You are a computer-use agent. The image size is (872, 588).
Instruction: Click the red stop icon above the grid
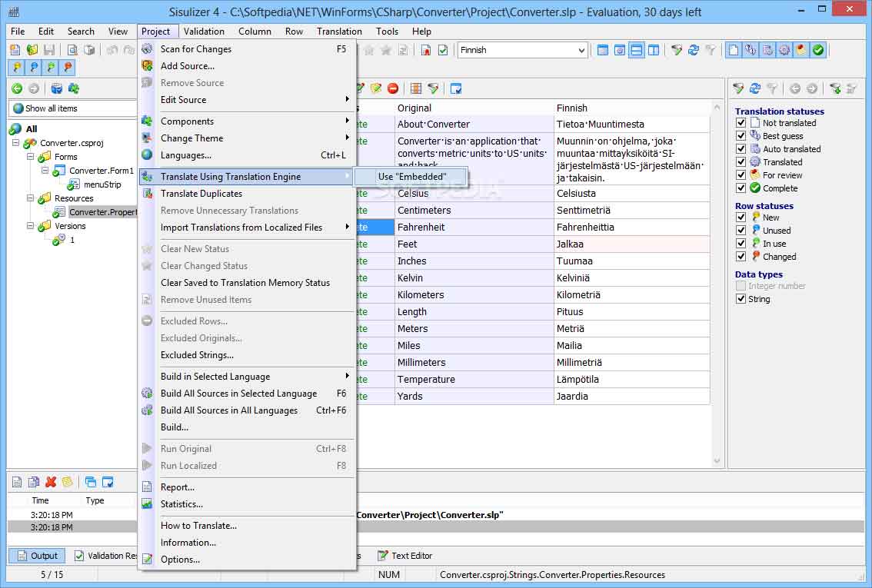pyautogui.click(x=393, y=88)
